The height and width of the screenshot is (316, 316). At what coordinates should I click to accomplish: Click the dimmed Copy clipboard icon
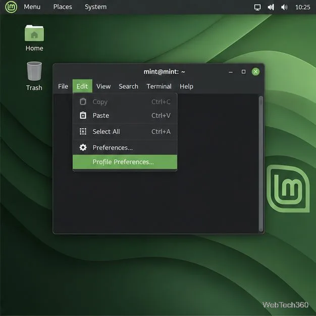coord(83,101)
